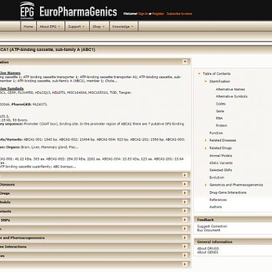Go to Alternative Symbols in Table of Contents
The height and width of the screenshot is (272, 272).
point(232,97)
